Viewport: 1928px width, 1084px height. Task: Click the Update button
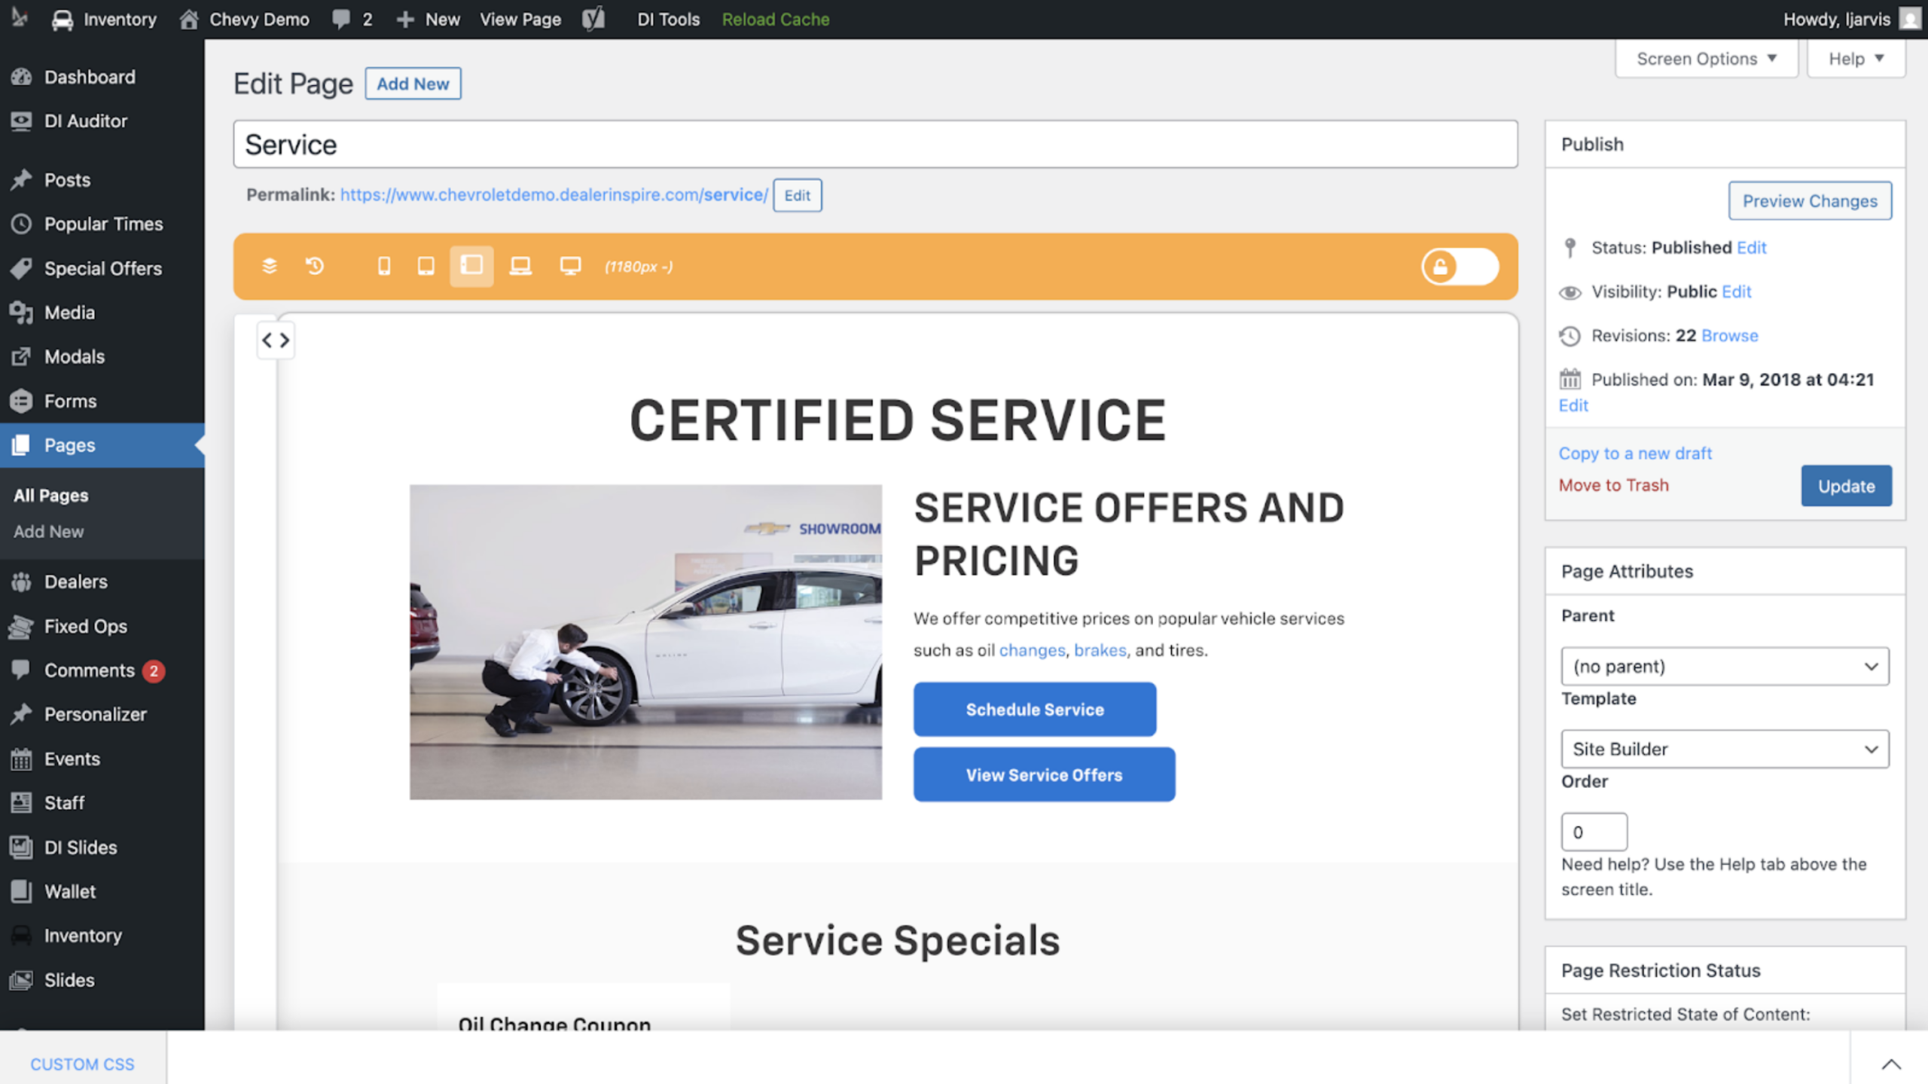1846,486
